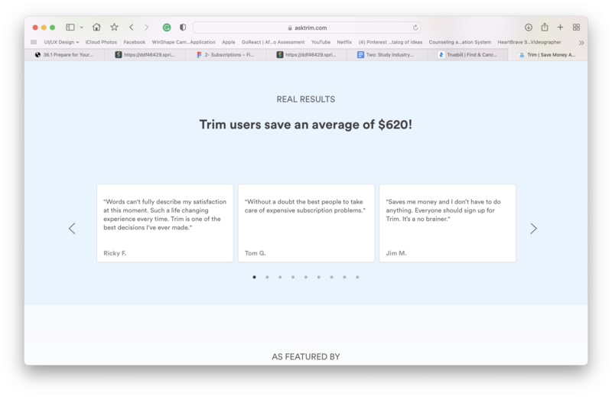Image resolution: width=612 pixels, height=397 pixels.
Task: Show more bookmarks with the double chevron
Action: pyautogui.click(x=581, y=43)
